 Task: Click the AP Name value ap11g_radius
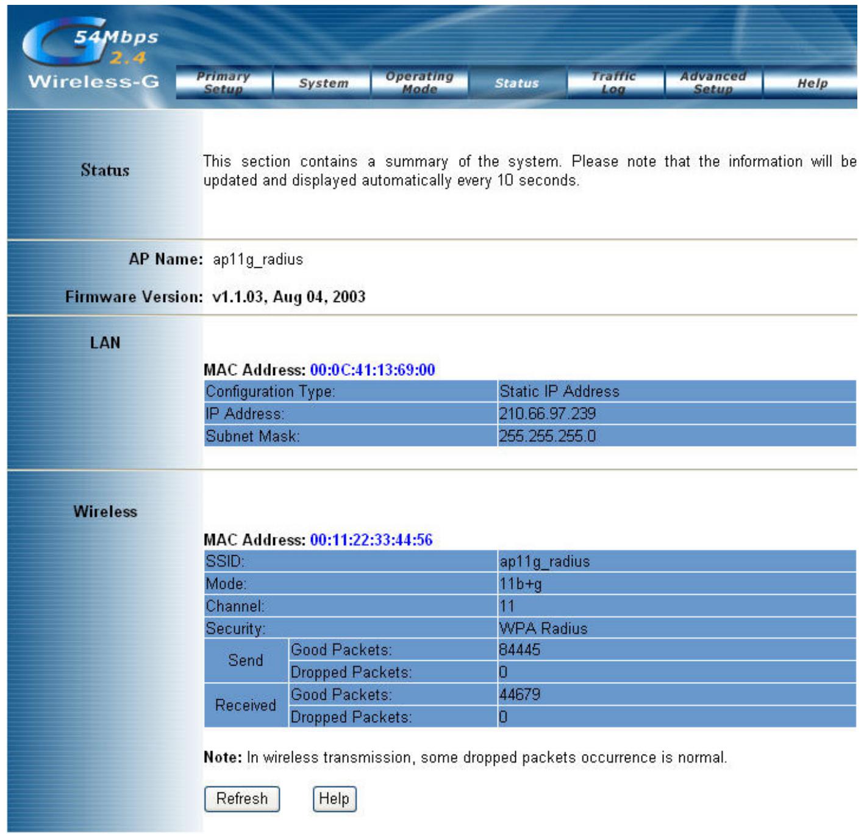coord(258,259)
